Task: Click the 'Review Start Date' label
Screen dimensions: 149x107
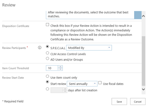Action: [x=13, y=78]
